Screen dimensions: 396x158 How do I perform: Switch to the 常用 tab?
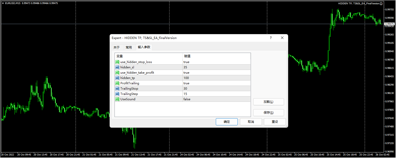coord(129,47)
